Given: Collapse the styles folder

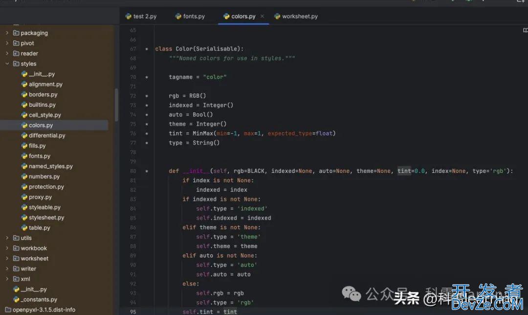Looking at the screenshot, I should tap(7, 64).
